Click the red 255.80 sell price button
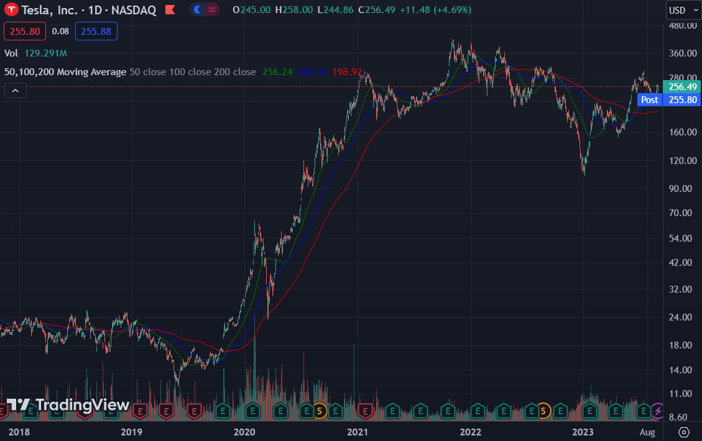The image size is (702, 441). [25, 31]
